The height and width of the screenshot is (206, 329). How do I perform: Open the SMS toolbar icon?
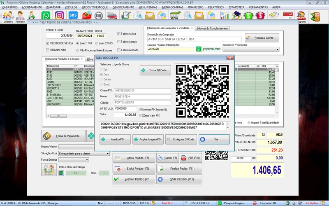[x=73, y=16]
